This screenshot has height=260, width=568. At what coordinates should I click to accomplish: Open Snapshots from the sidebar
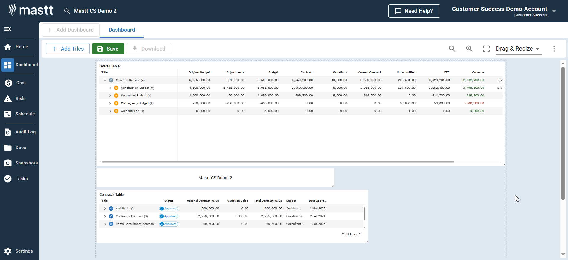coord(20,163)
